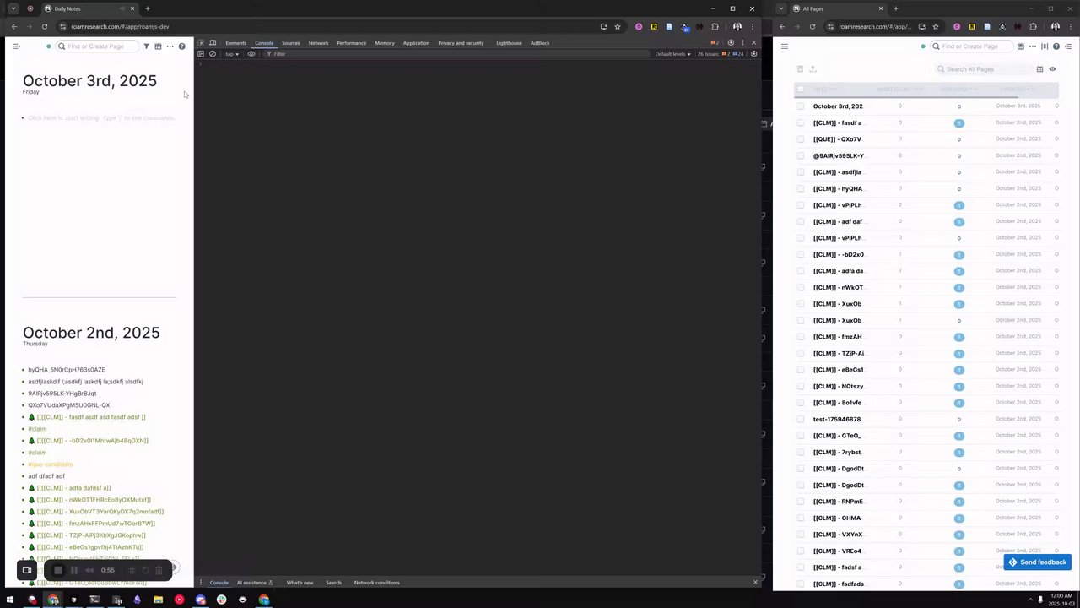Image resolution: width=1080 pixels, height=608 pixels.
Task: Toggle the DevTools device toolbar icon
Action: (x=213, y=43)
